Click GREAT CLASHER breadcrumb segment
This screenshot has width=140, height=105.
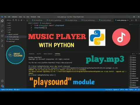click(33, 23)
